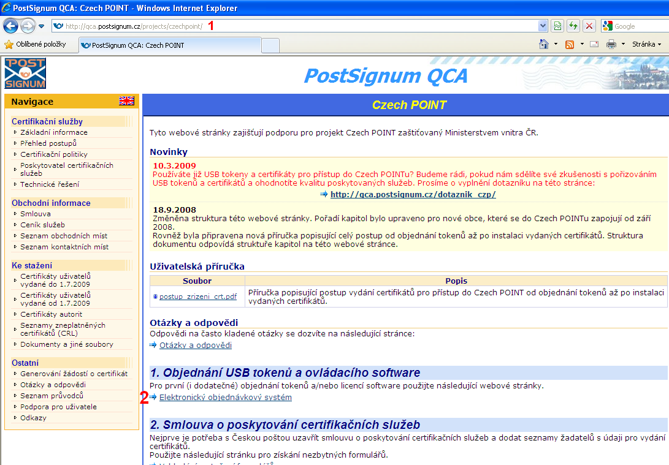Image resolution: width=669 pixels, height=465 pixels.
Task: Open Seznam kontaktních míst link
Action: (64, 247)
